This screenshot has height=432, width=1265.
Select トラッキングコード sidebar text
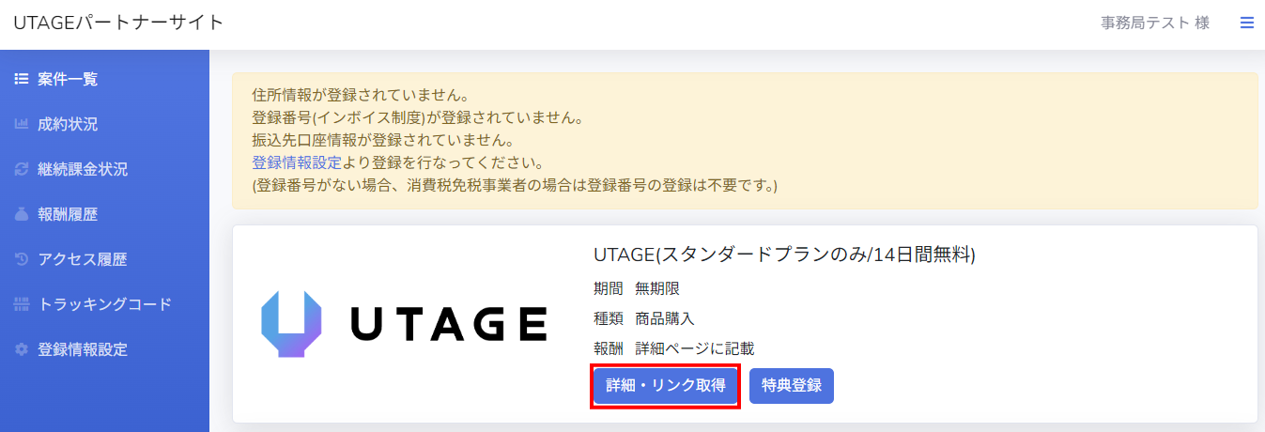[x=104, y=305]
